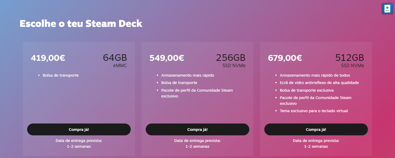Screen dimensions: 395x158
Task: Click "Compra já!" for the 512GB model
Action: tap(316, 130)
